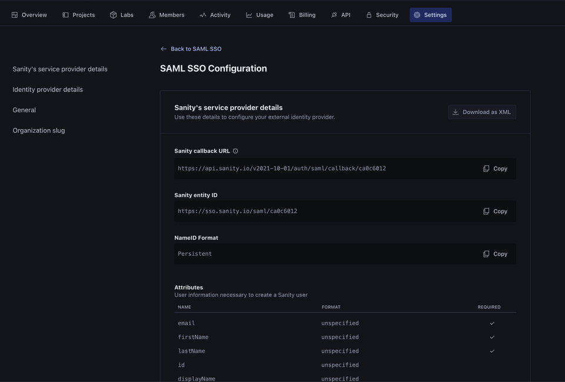The image size is (565, 382).
Task: Click the info icon next to Sanity callback URL
Action: pyautogui.click(x=235, y=151)
